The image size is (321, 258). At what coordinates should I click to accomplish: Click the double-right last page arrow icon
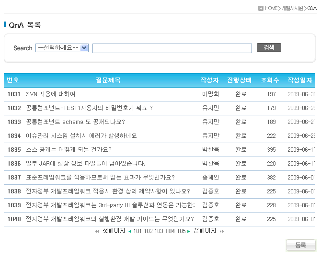(x=221, y=231)
